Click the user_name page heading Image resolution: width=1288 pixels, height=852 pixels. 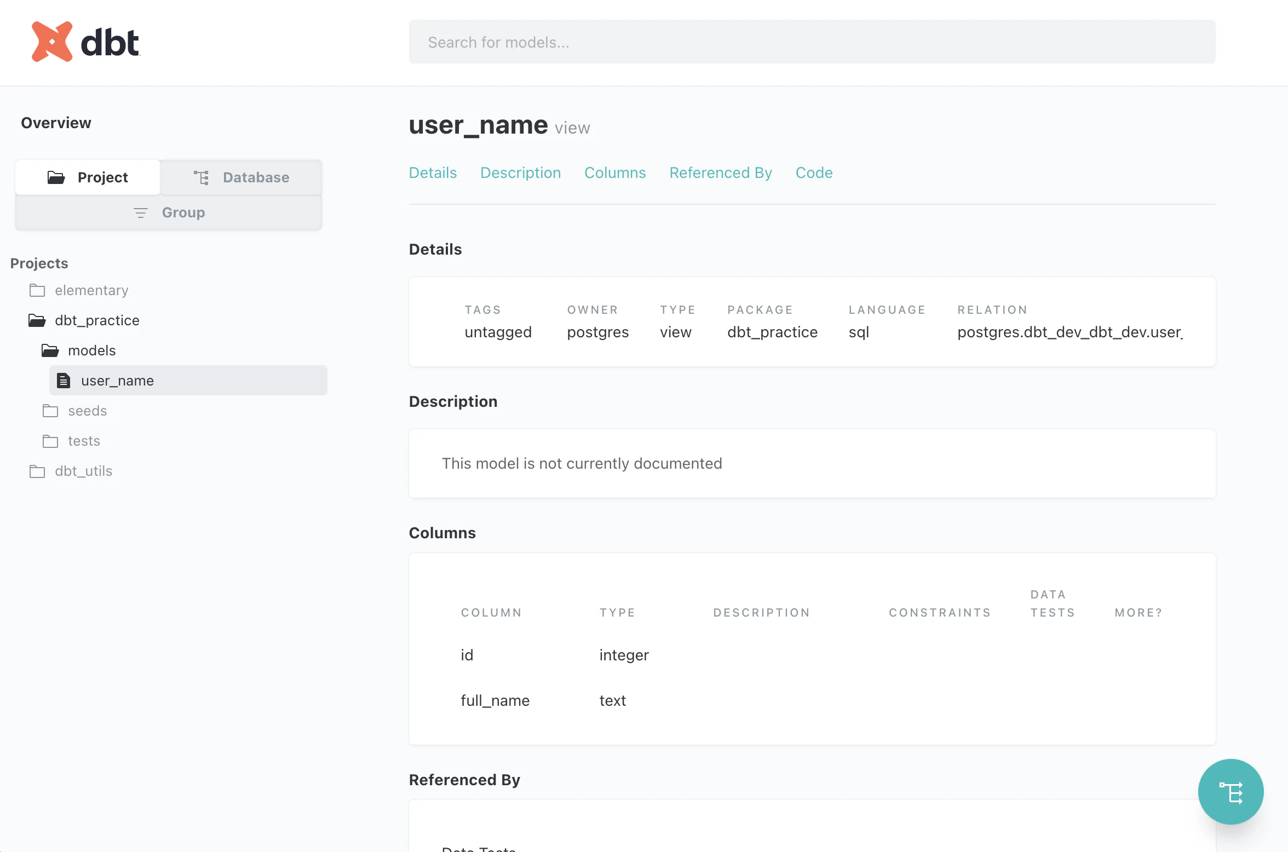[478, 125]
